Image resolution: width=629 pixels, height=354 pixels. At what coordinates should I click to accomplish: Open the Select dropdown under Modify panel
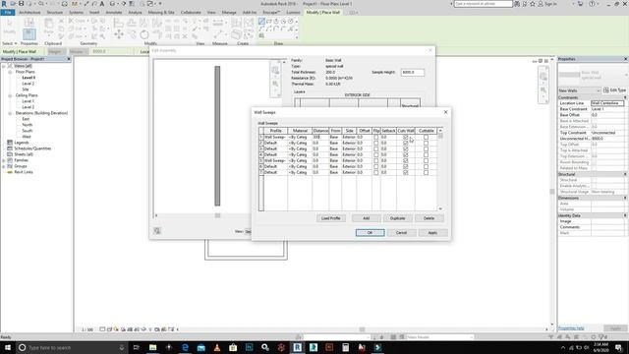pos(9,43)
